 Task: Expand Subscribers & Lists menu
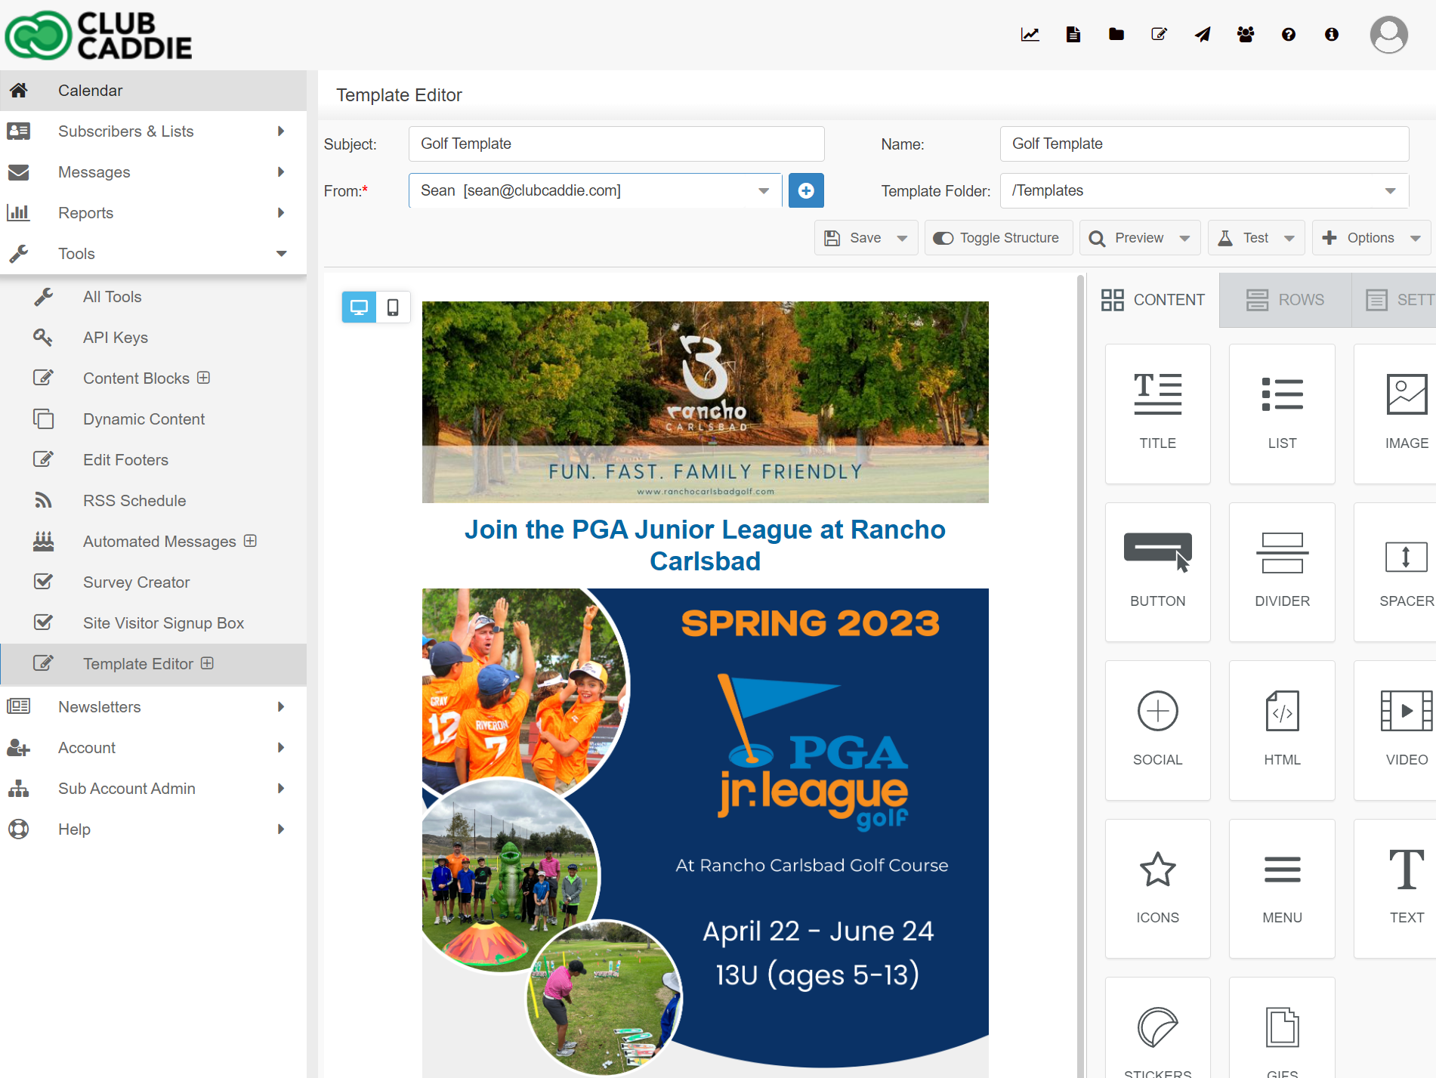click(x=153, y=131)
